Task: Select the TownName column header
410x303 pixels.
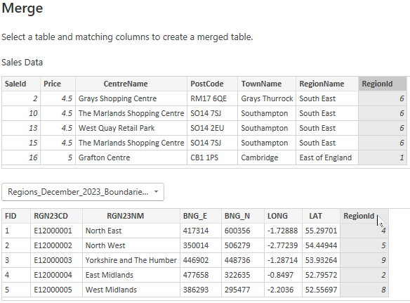Action: pos(267,84)
